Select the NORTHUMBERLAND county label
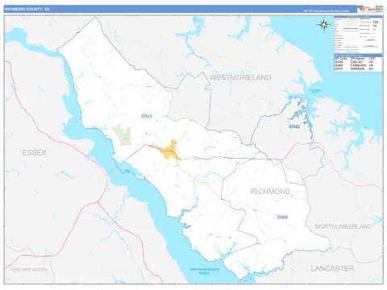Viewport: 387px width, 290px height. click(x=343, y=226)
